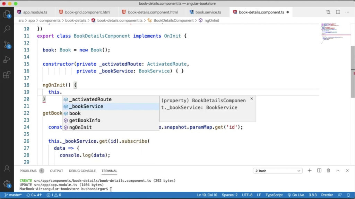The image size is (355, 199).
Task: Select the 'book' property suggestion
Action: coord(111,113)
